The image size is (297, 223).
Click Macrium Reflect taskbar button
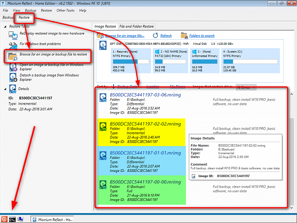(x=52, y=219)
